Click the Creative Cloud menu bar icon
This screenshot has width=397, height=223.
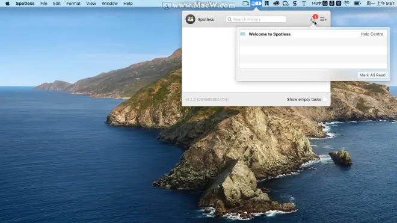276,3
